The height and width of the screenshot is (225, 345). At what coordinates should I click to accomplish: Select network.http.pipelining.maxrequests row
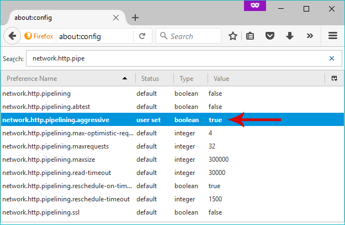[172, 146]
